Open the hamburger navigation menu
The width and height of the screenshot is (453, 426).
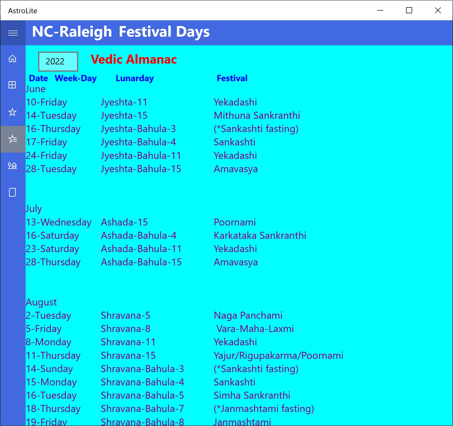pos(13,33)
